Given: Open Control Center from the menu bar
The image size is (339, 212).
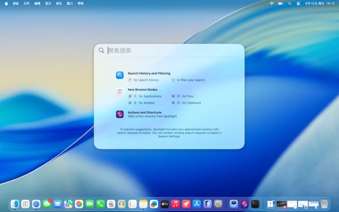Looking at the screenshot, I should tap(299, 3).
